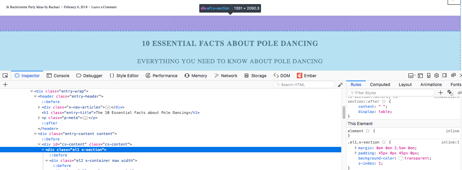Enable responsive design mode icon
The image size is (462, 170).
click(428, 75)
